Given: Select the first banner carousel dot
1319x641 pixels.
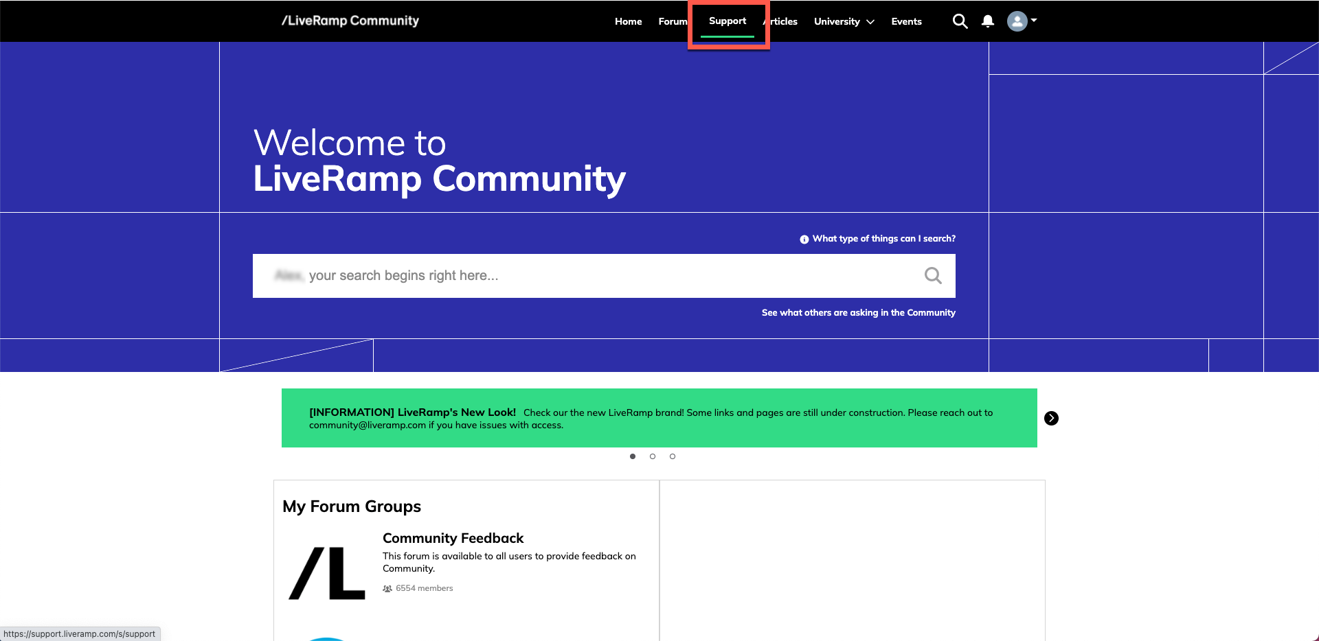Looking at the screenshot, I should (x=633, y=456).
